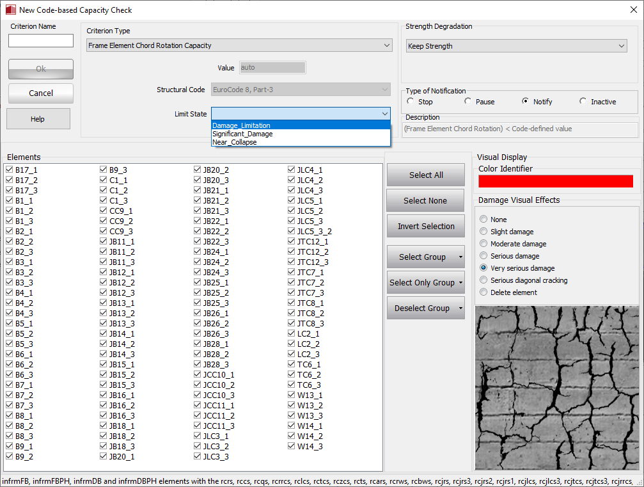The height and width of the screenshot is (487, 644).
Task: Choose the Serious diagonal cracking effect
Action: [483, 280]
